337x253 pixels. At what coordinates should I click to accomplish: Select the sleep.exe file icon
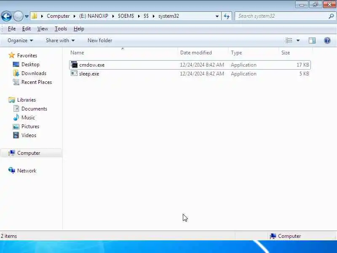(74, 73)
